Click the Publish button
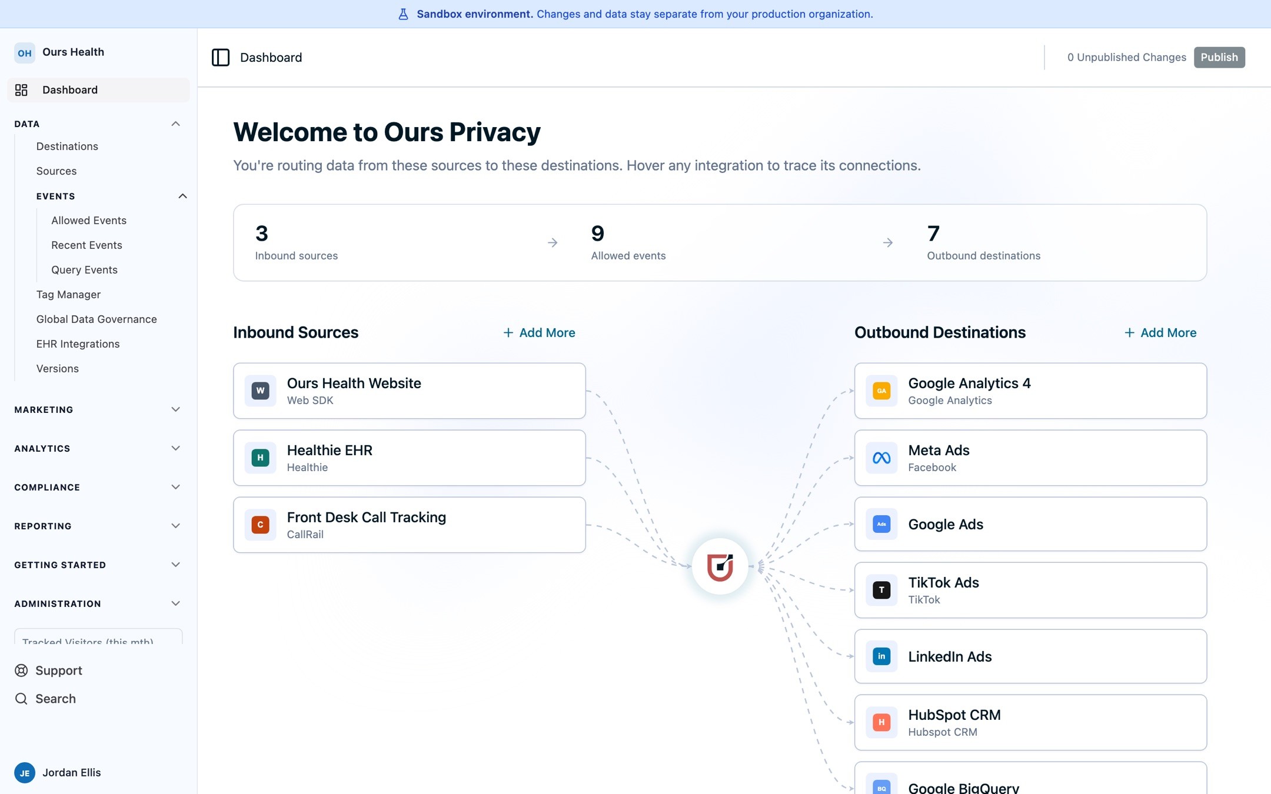The height and width of the screenshot is (794, 1271). (x=1219, y=57)
